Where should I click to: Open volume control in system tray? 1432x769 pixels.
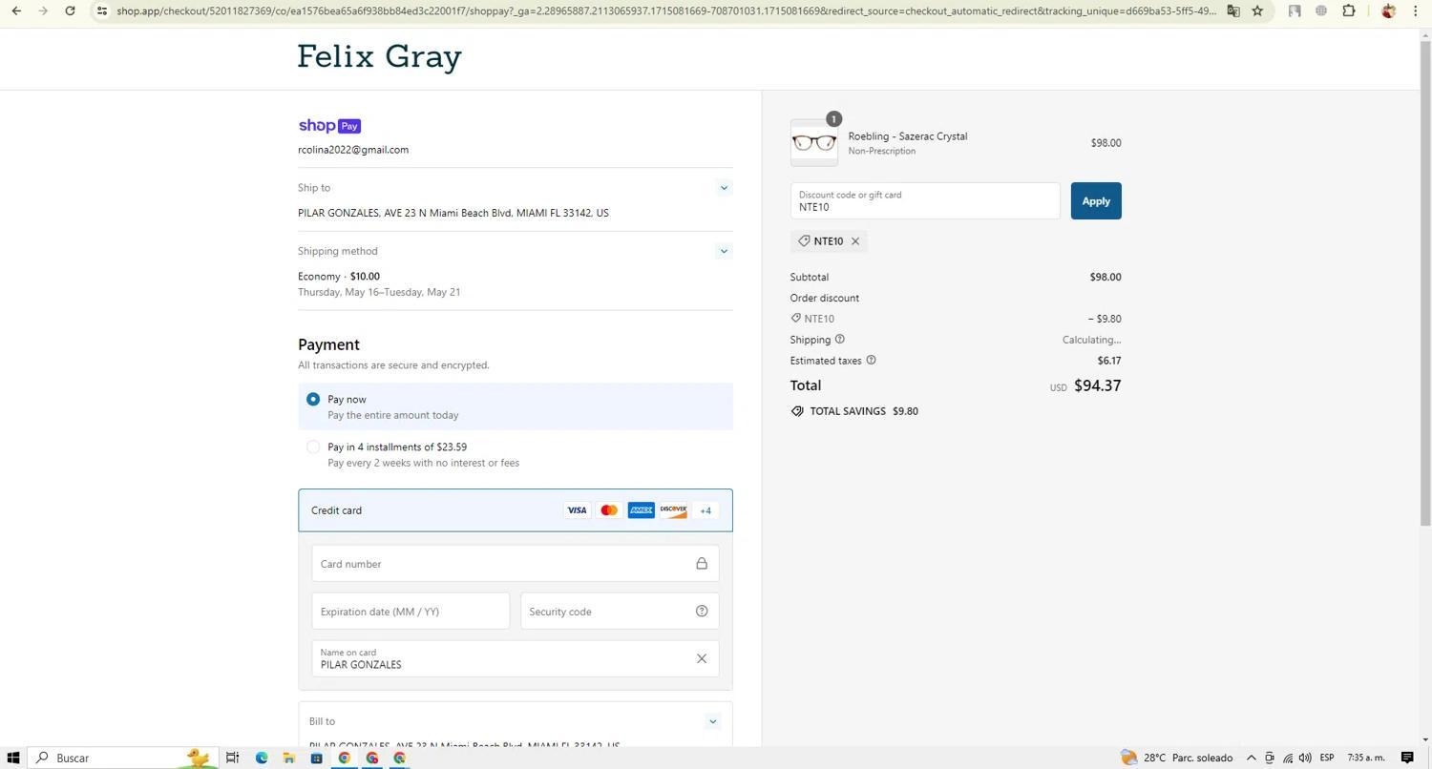coord(1305,758)
